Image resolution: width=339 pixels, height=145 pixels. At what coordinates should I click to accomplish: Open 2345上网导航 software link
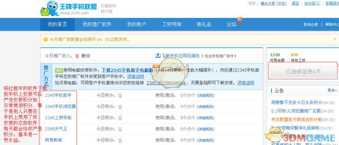coord(58,118)
